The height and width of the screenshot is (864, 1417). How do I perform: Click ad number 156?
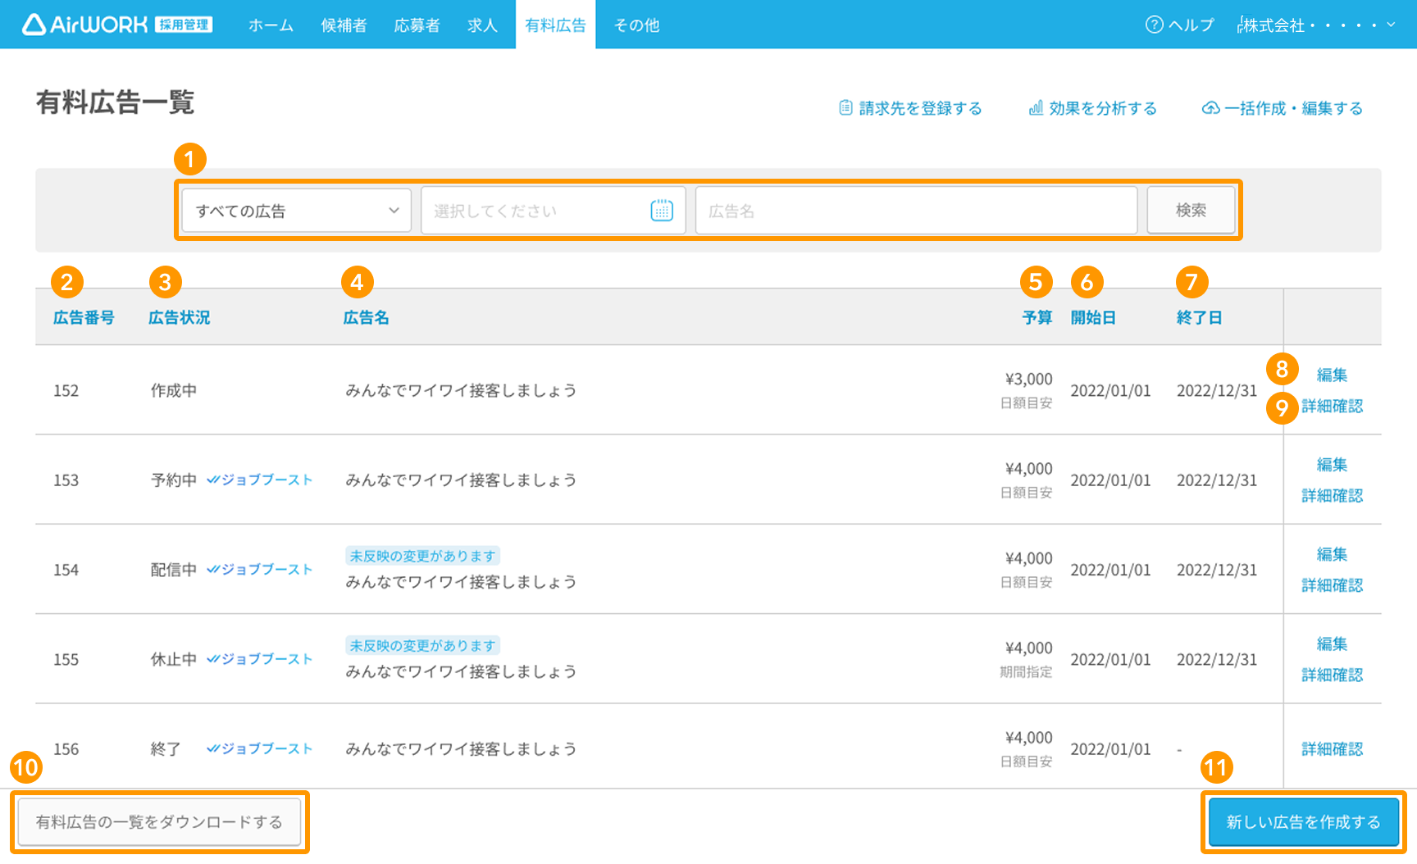pyautogui.click(x=66, y=748)
